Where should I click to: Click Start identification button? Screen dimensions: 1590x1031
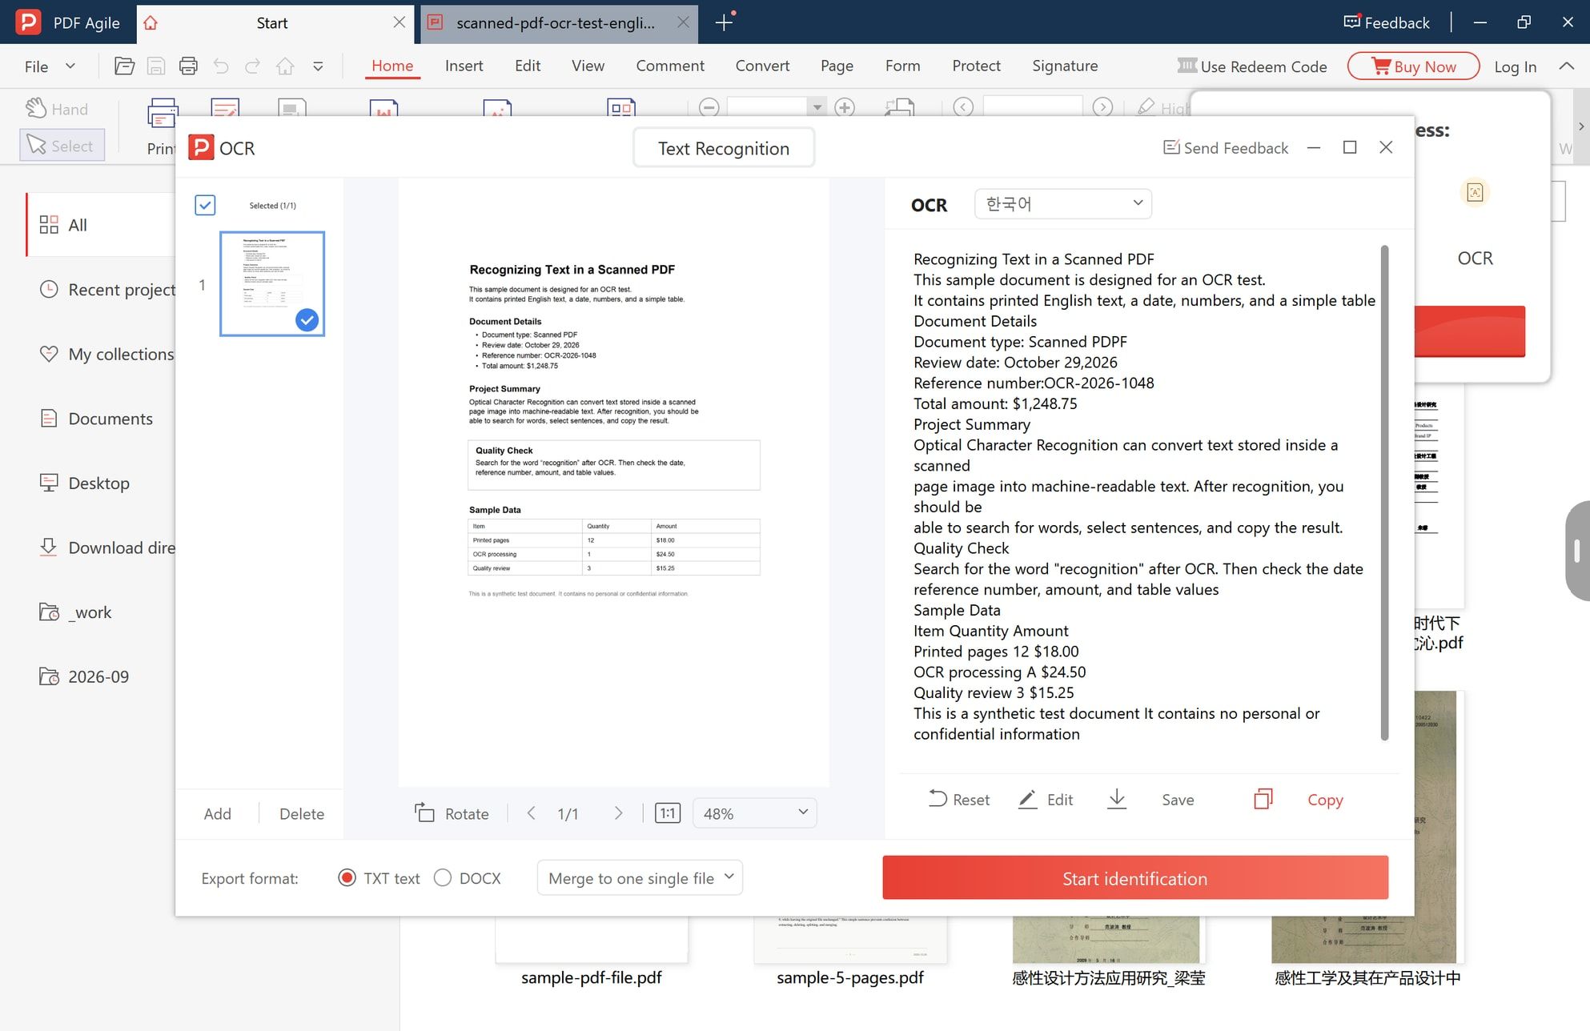(x=1135, y=878)
